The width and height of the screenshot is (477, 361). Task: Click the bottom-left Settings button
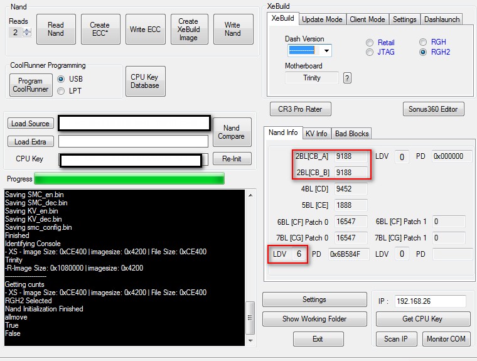pyautogui.click(x=314, y=299)
